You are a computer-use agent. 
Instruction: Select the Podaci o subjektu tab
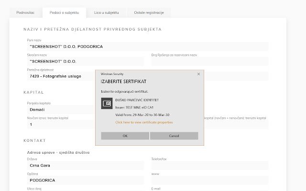pos(64,13)
